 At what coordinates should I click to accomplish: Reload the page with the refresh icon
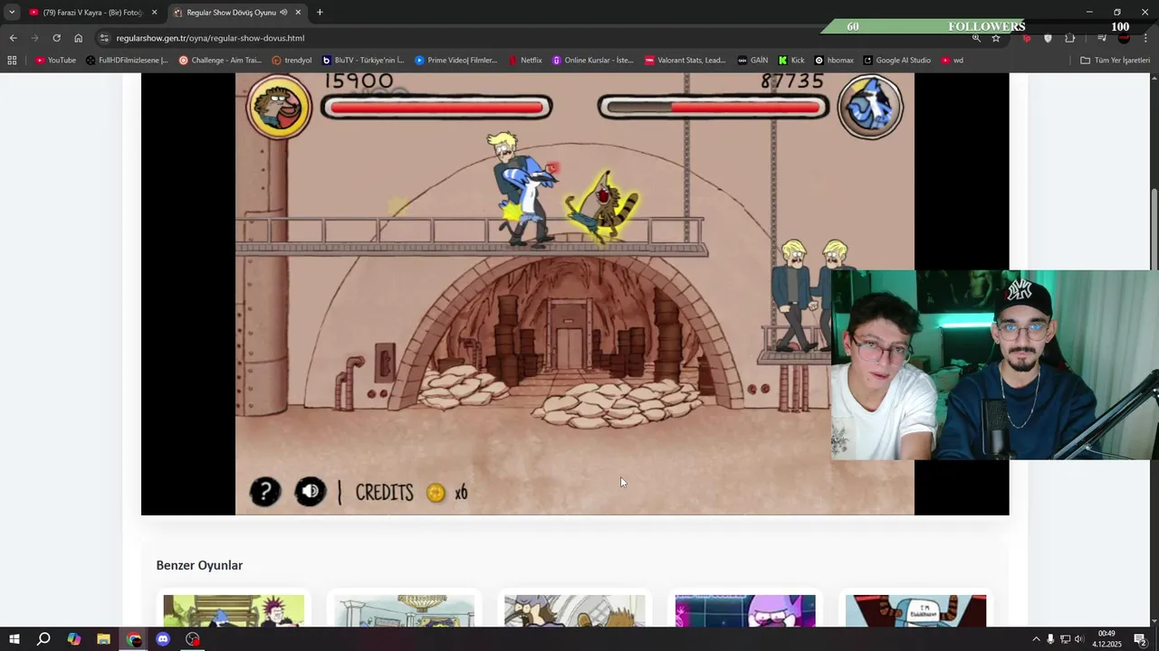click(56, 38)
